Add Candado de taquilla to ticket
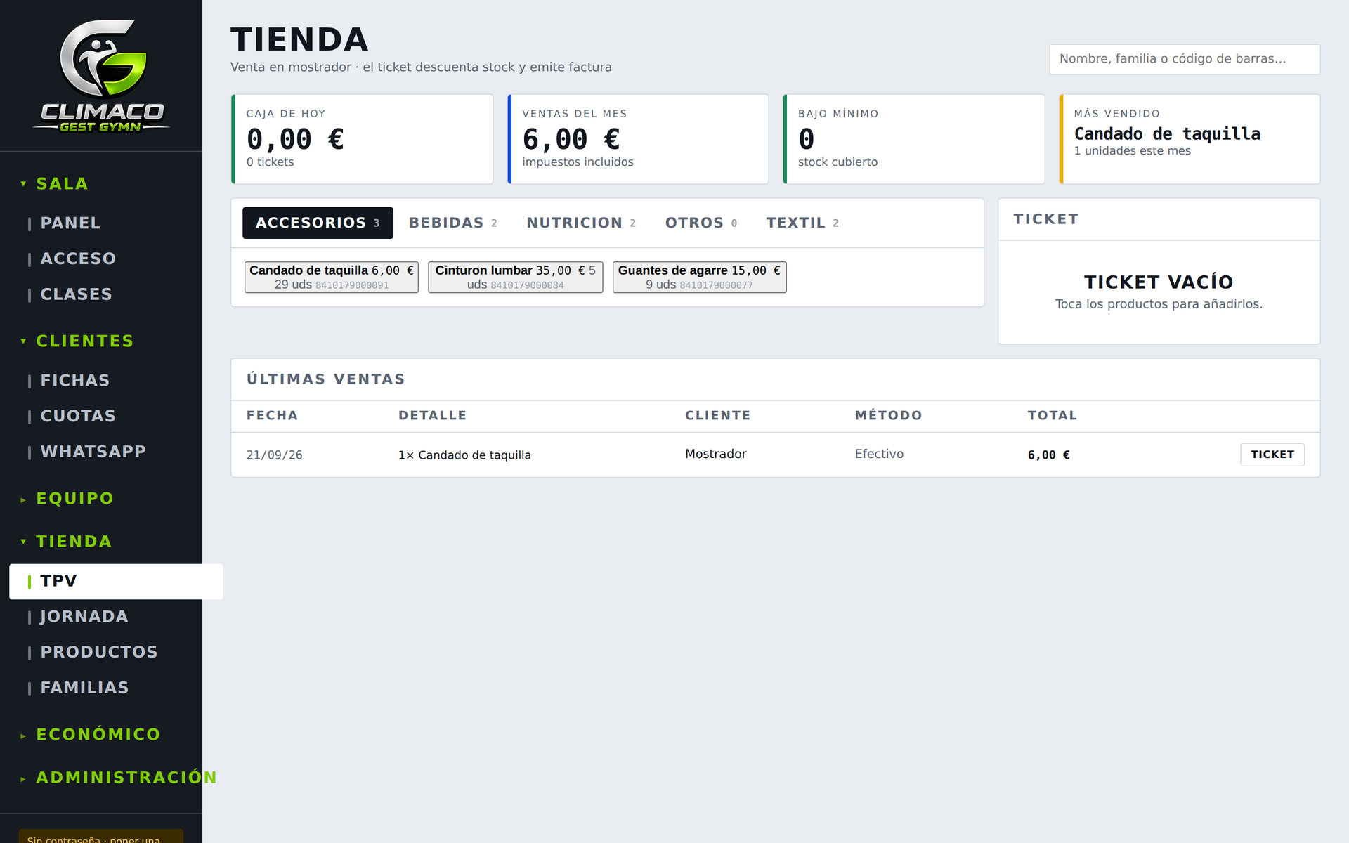Screen dimensions: 1349x843 (332, 277)
